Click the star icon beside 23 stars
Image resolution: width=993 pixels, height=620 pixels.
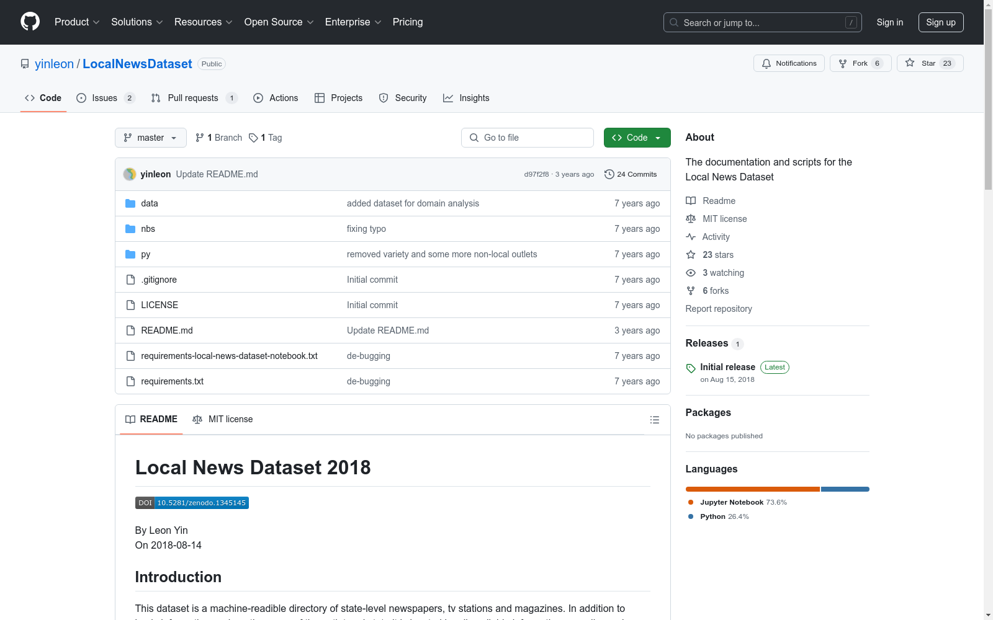pos(691,255)
